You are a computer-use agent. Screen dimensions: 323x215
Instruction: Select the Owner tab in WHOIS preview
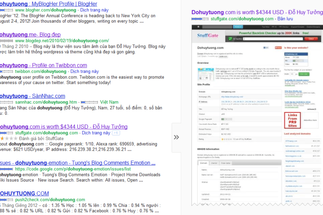[214, 163]
